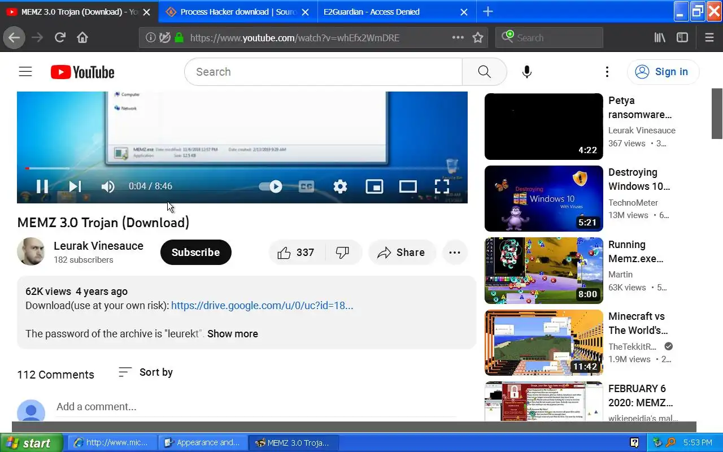This screenshot has width=723, height=452.
Task: Subscribe to Leurak Vinesauce
Action: pyautogui.click(x=195, y=252)
